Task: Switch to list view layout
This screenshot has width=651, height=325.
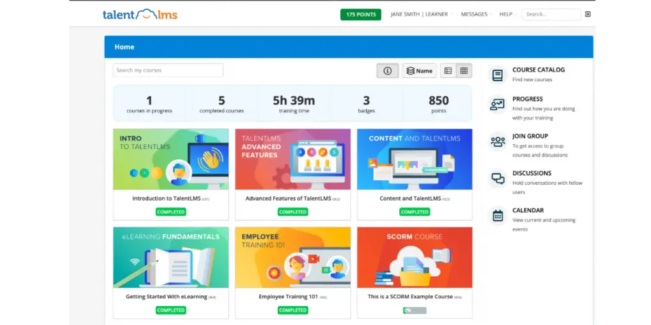Action: point(448,70)
